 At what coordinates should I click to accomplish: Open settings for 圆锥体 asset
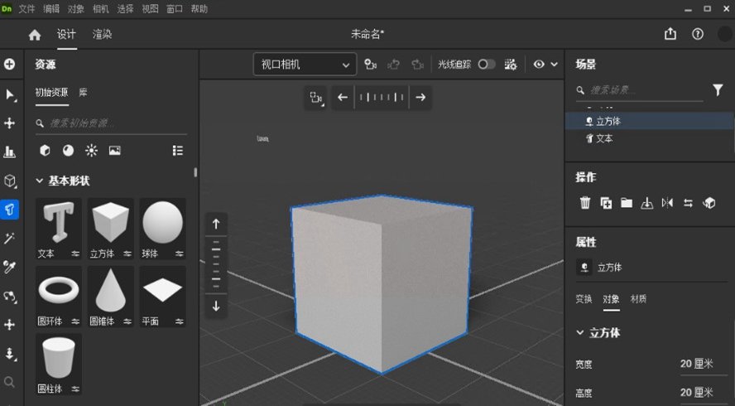point(127,321)
